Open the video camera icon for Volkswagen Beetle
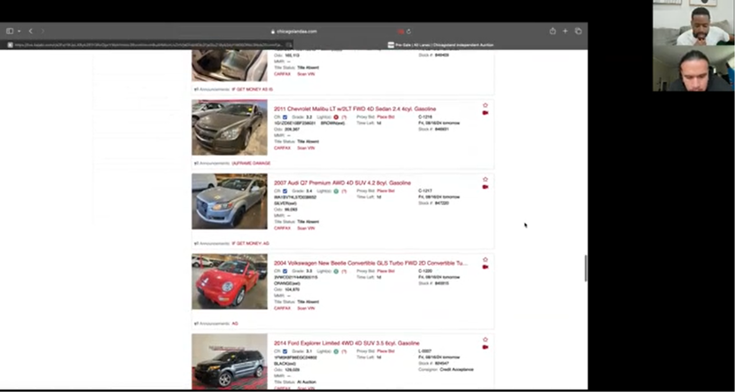This screenshot has width=735, height=392. (x=485, y=267)
